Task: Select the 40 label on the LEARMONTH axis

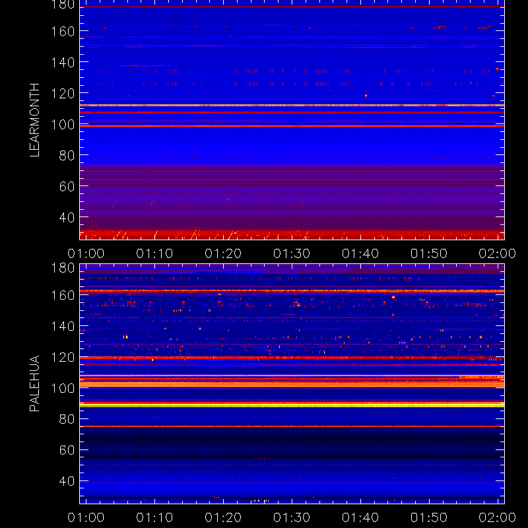Action: tap(67, 218)
